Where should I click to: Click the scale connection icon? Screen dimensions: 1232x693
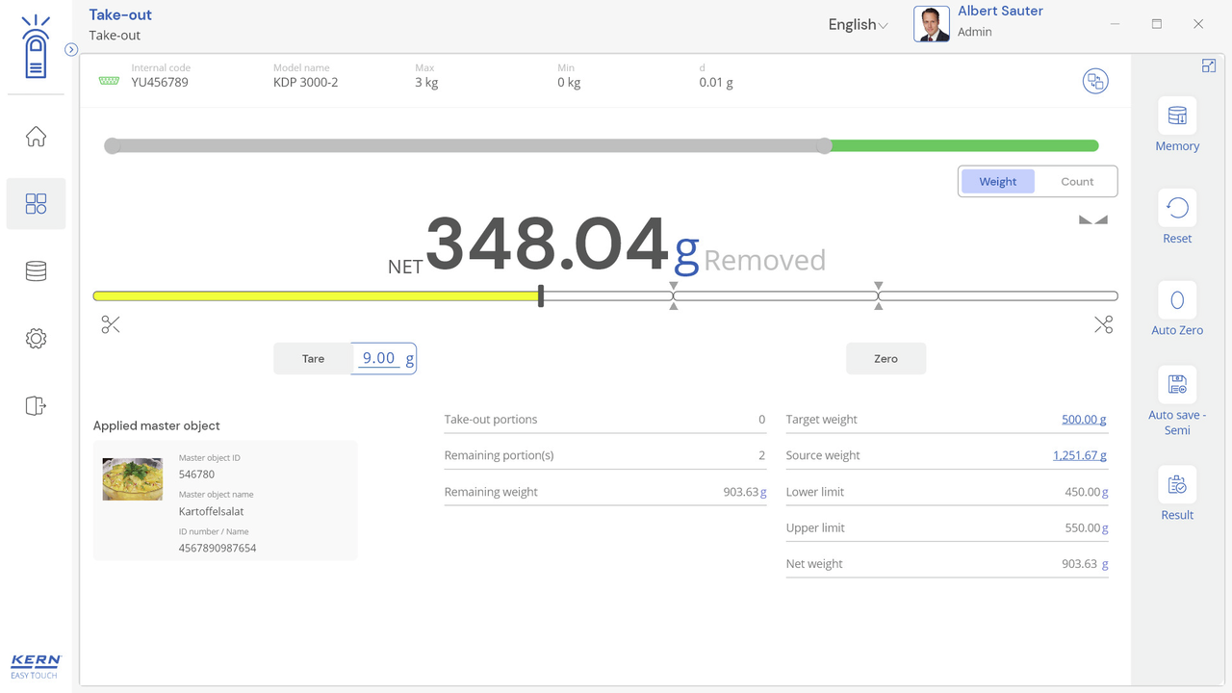pyautogui.click(x=1094, y=82)
